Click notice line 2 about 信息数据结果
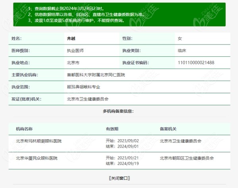The width and height of the screenshot is (238, 188). point(86,15)
